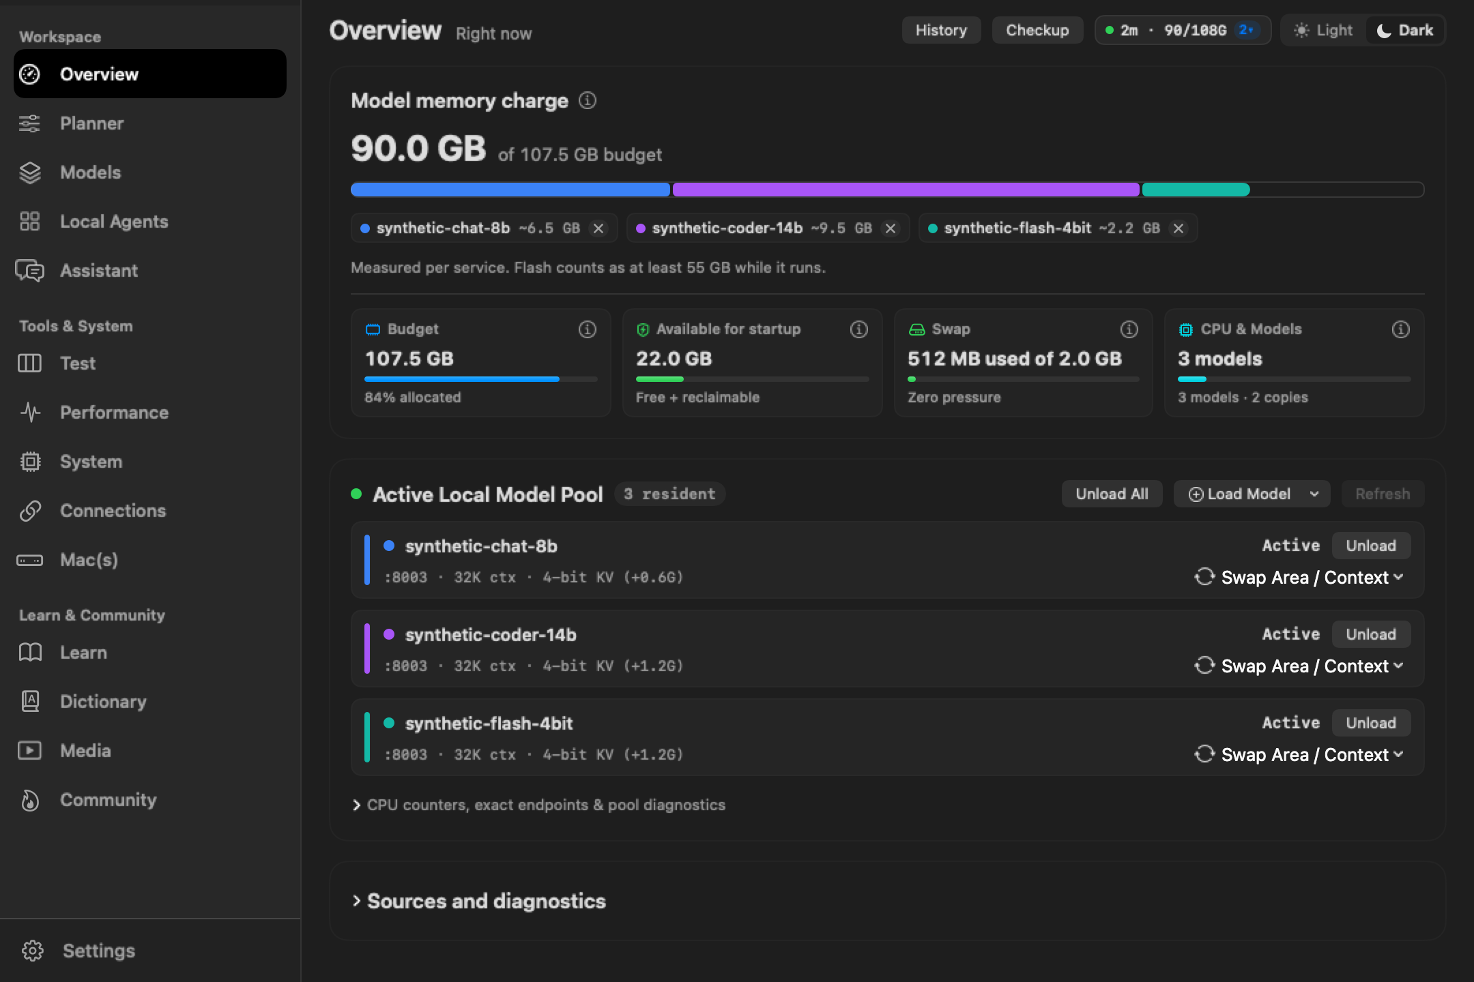Image resolution: width=1474 pixels, height=982 pixels.
Task: Remove synthetic-chat-8b chip with its X
Action: pos(598,228)
